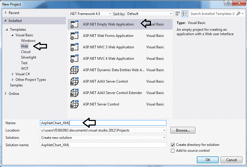
Task: Click the project Name input field
Action: [103, 123]
